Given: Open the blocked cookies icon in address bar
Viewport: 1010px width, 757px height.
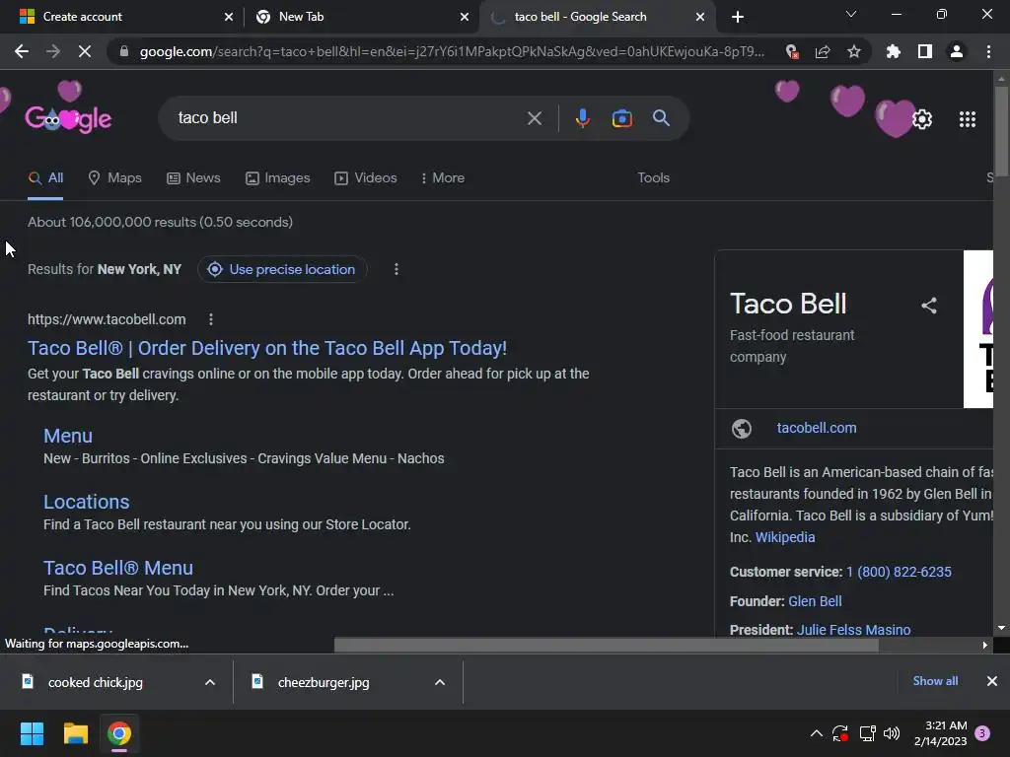Looking at the screenshot, I should [x=792, y=51].
